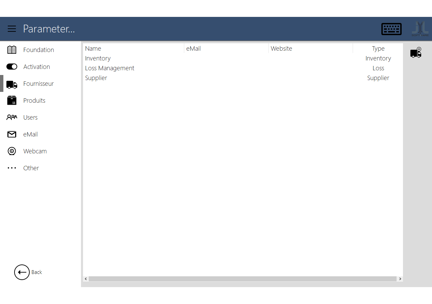432x304 pixels.
Task: Click the Website column header
Action: click(x=281, y=49)
